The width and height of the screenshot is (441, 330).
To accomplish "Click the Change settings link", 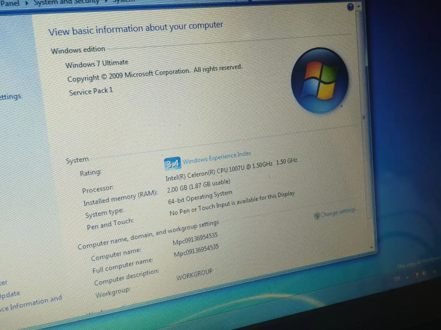I will coord(338,212).
